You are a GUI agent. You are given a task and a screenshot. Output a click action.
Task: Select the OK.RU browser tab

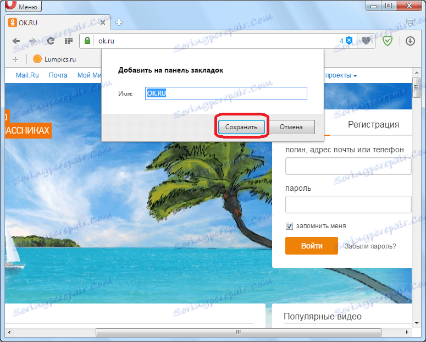[58, 23]
